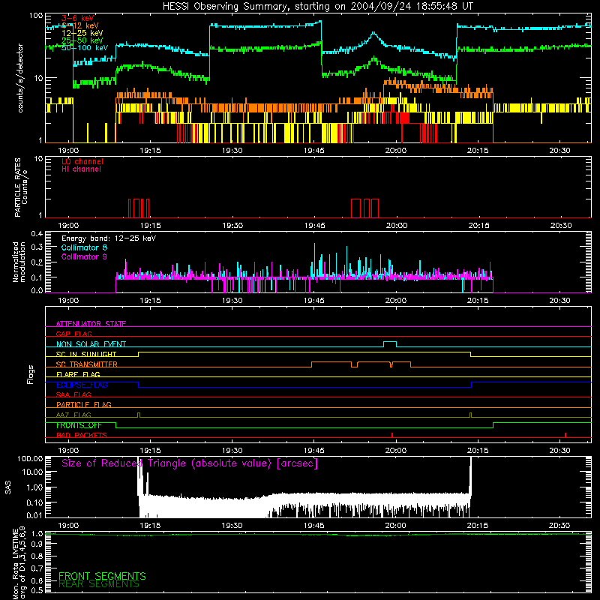Click the SAA FLAG label
The width and height of the screenshot is (600, 600).
(x=73, y=394)
